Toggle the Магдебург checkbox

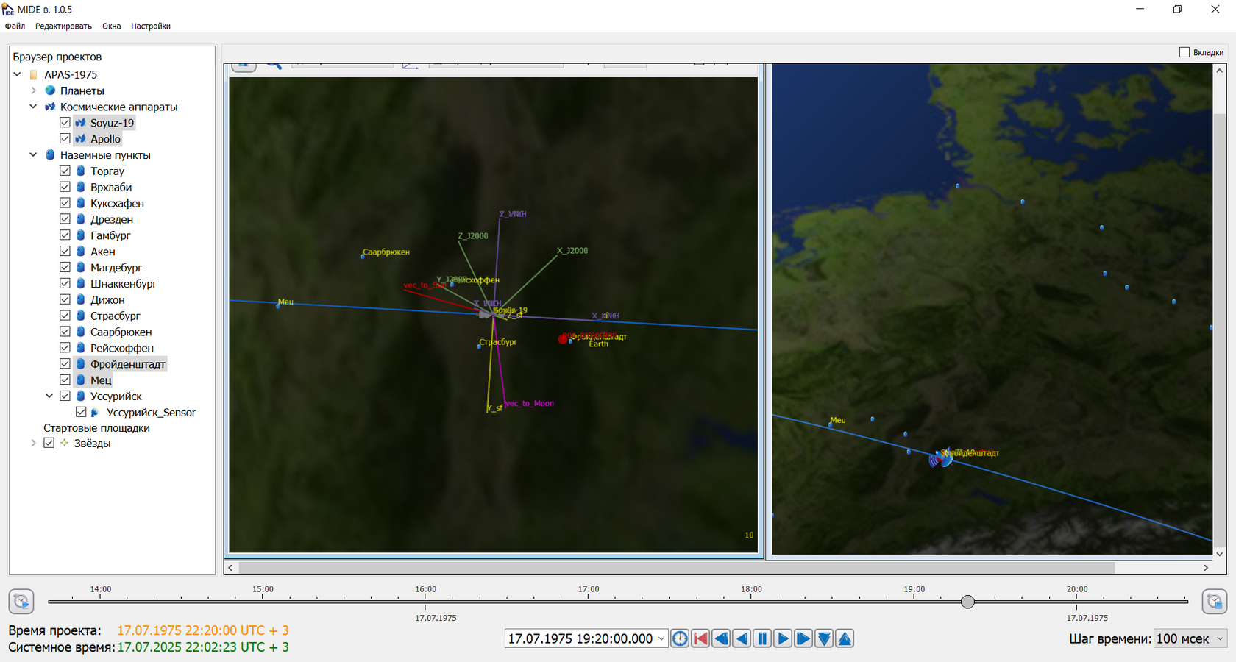coord(65,268)
